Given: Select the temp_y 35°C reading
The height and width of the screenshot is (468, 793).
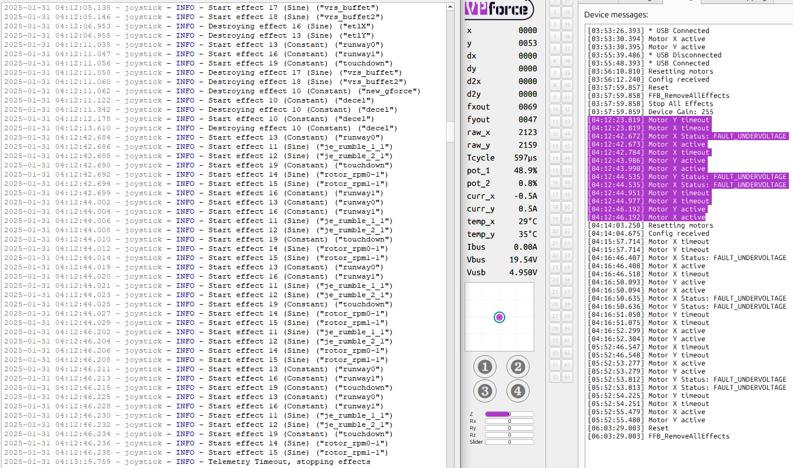Looking at the screenshot, I should click(x=502, y=234).
